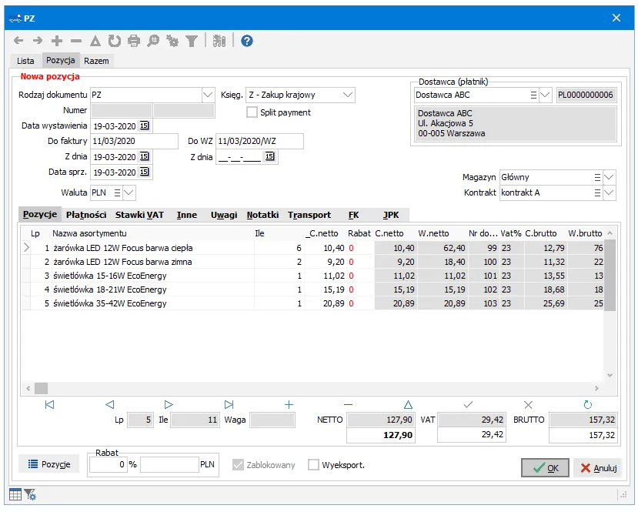The image size is (638, 512).
Task: Click the minus delete-record toolbar icon
Action: (76, 41)
